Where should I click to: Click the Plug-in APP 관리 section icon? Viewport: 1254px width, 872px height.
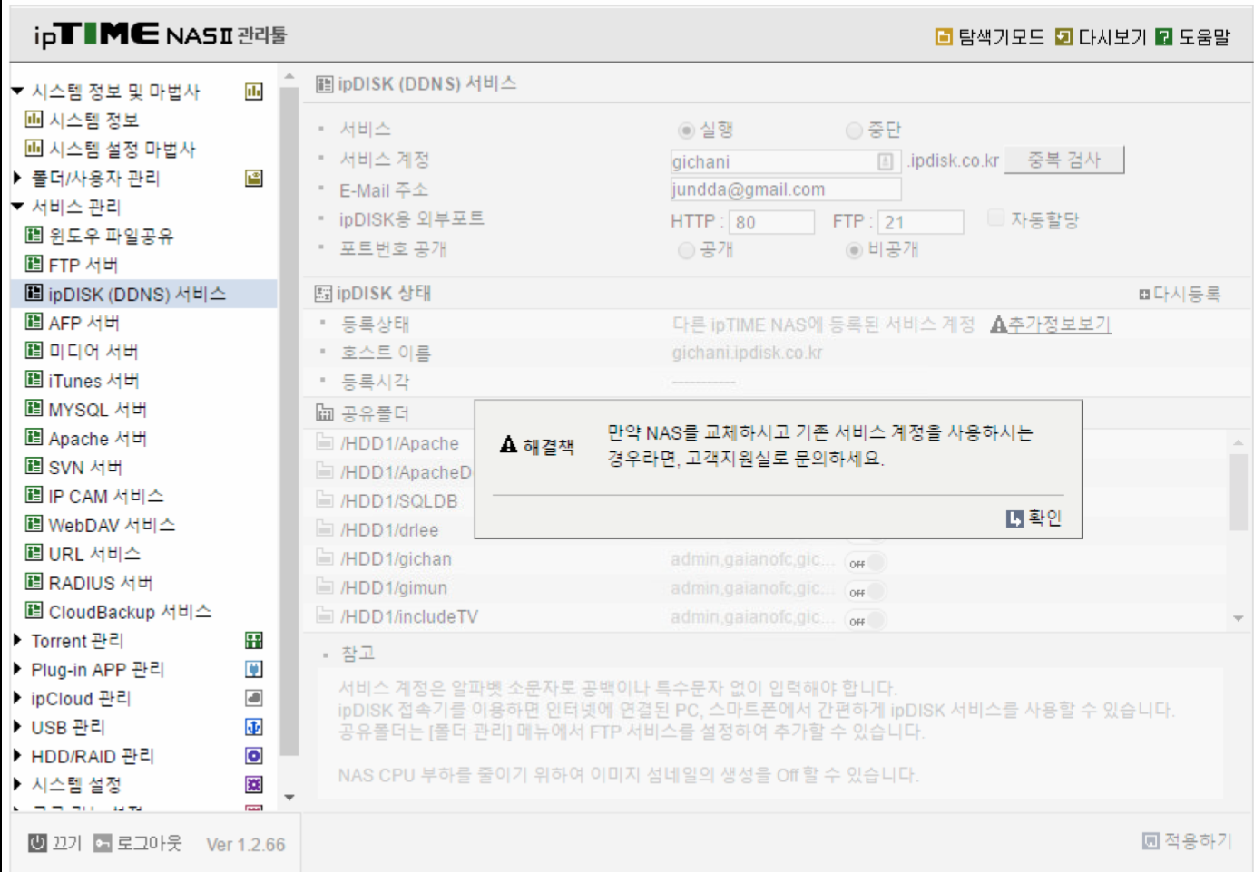click(x=254, y=670)
